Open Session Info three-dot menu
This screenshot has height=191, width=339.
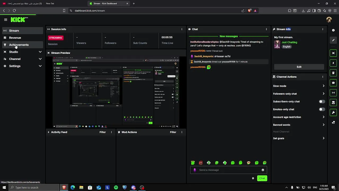click(182, 29)
